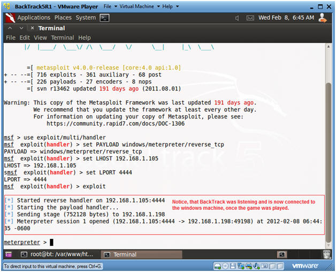Image resolution: width=336 pixels, height=272 pixels.
Task: Click the terminal vertical scrollbar thumb
Action: 329,162
